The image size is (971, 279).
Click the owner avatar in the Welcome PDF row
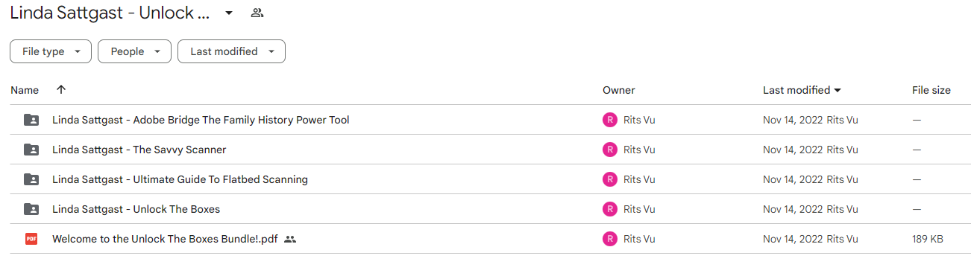pos(610,239)
